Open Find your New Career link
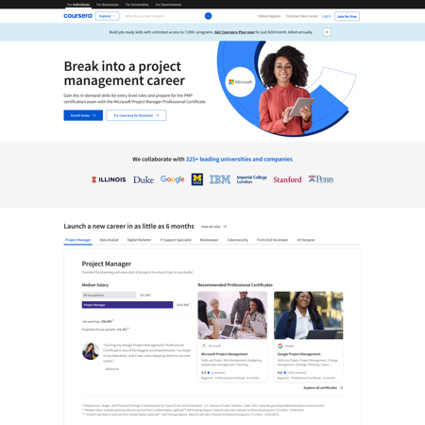The width and height of the screenshot is (425, 425). [x=301, y=16]
